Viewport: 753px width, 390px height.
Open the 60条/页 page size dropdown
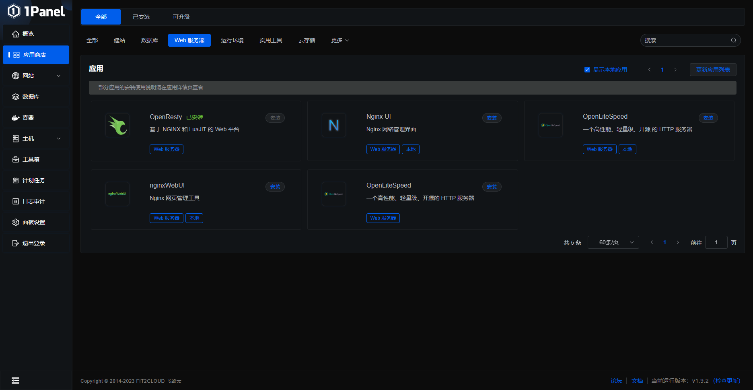pos(613,242)
